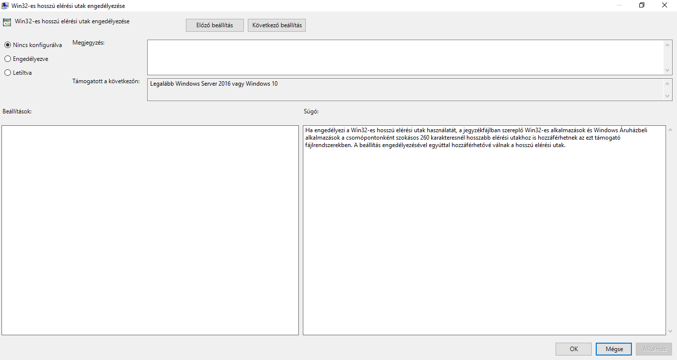This screenshot has width=677, height=360.
Task: Set the policy to Letiltva
Action: click(x=7, y=73)
